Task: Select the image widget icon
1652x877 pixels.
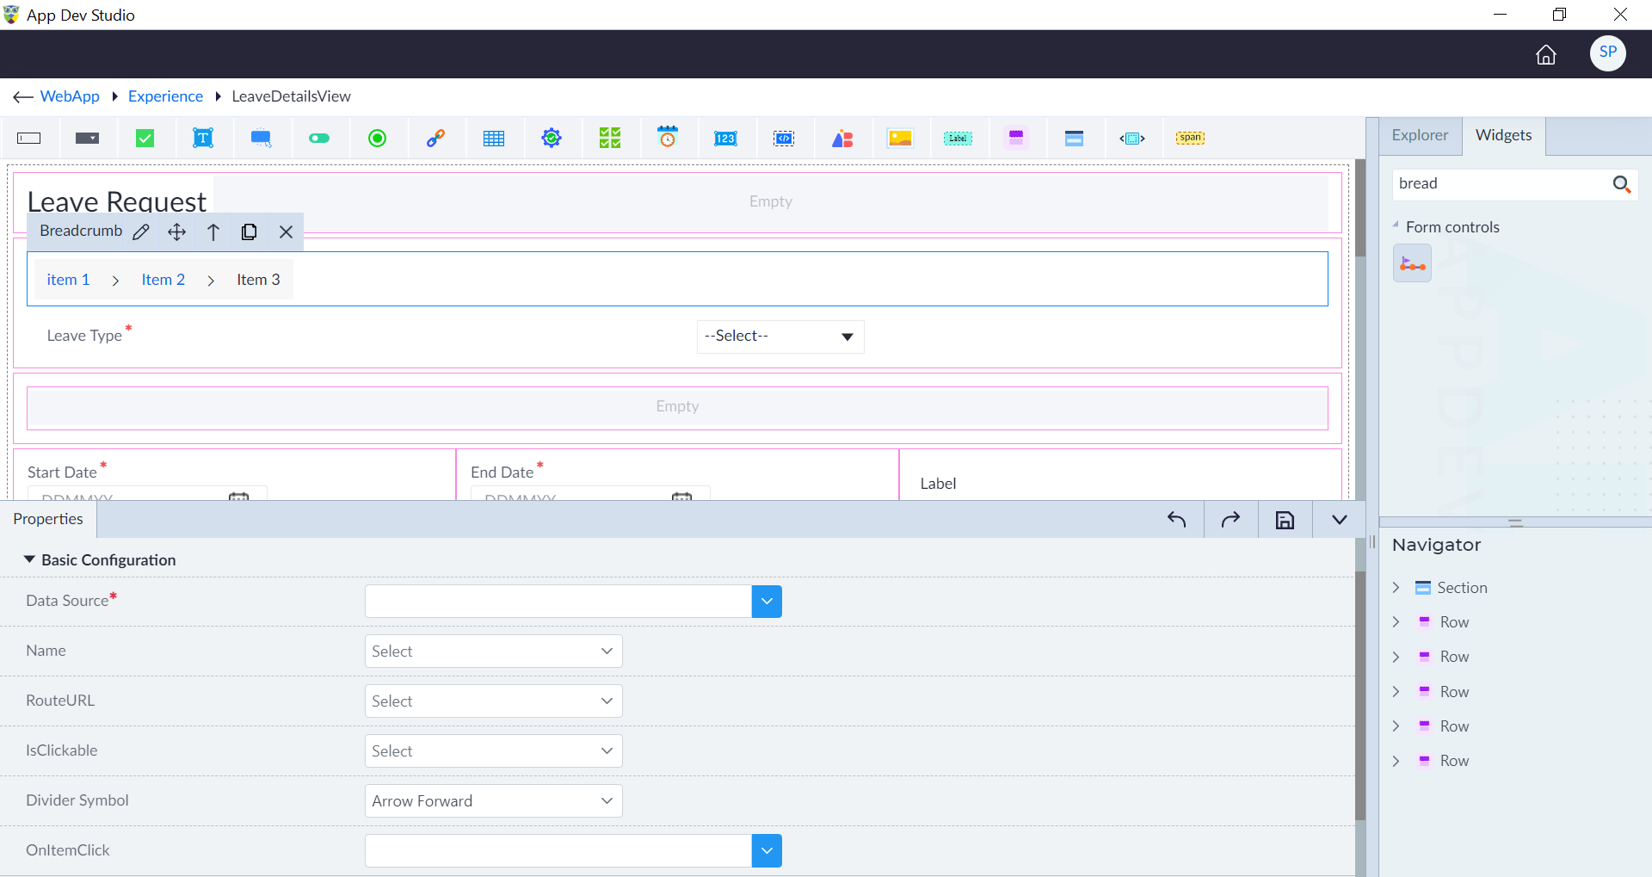Action: [900, 139]
